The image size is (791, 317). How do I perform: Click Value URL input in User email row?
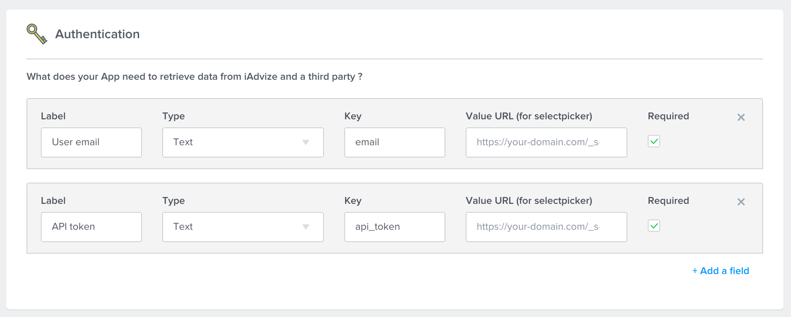tap(546, 143)
